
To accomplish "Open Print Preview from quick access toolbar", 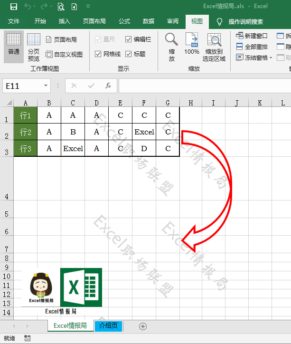I will click(x=61, y=7).
